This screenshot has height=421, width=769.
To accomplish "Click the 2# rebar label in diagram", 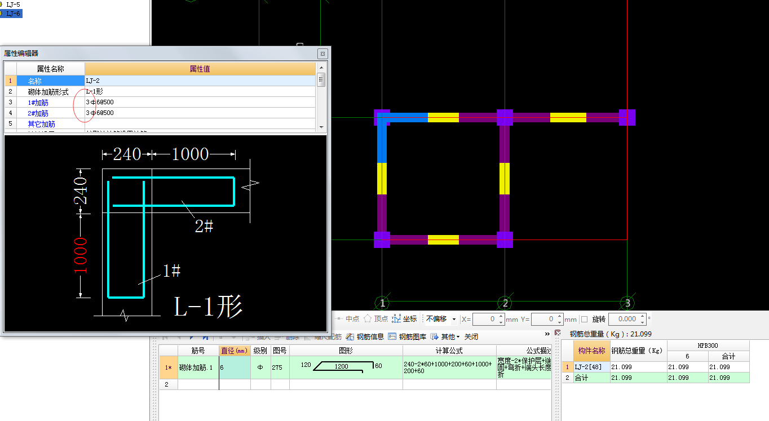I will coord(204,226).
